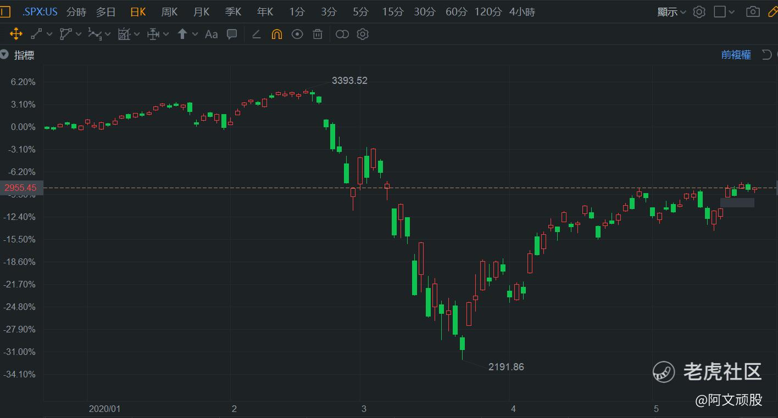The image size is (778, 418).
Task: Select the crosshair move cursor tool
Action: coord(16,34)
